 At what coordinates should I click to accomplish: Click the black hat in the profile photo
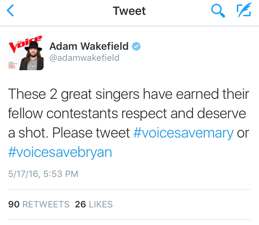tap(33, 46)
